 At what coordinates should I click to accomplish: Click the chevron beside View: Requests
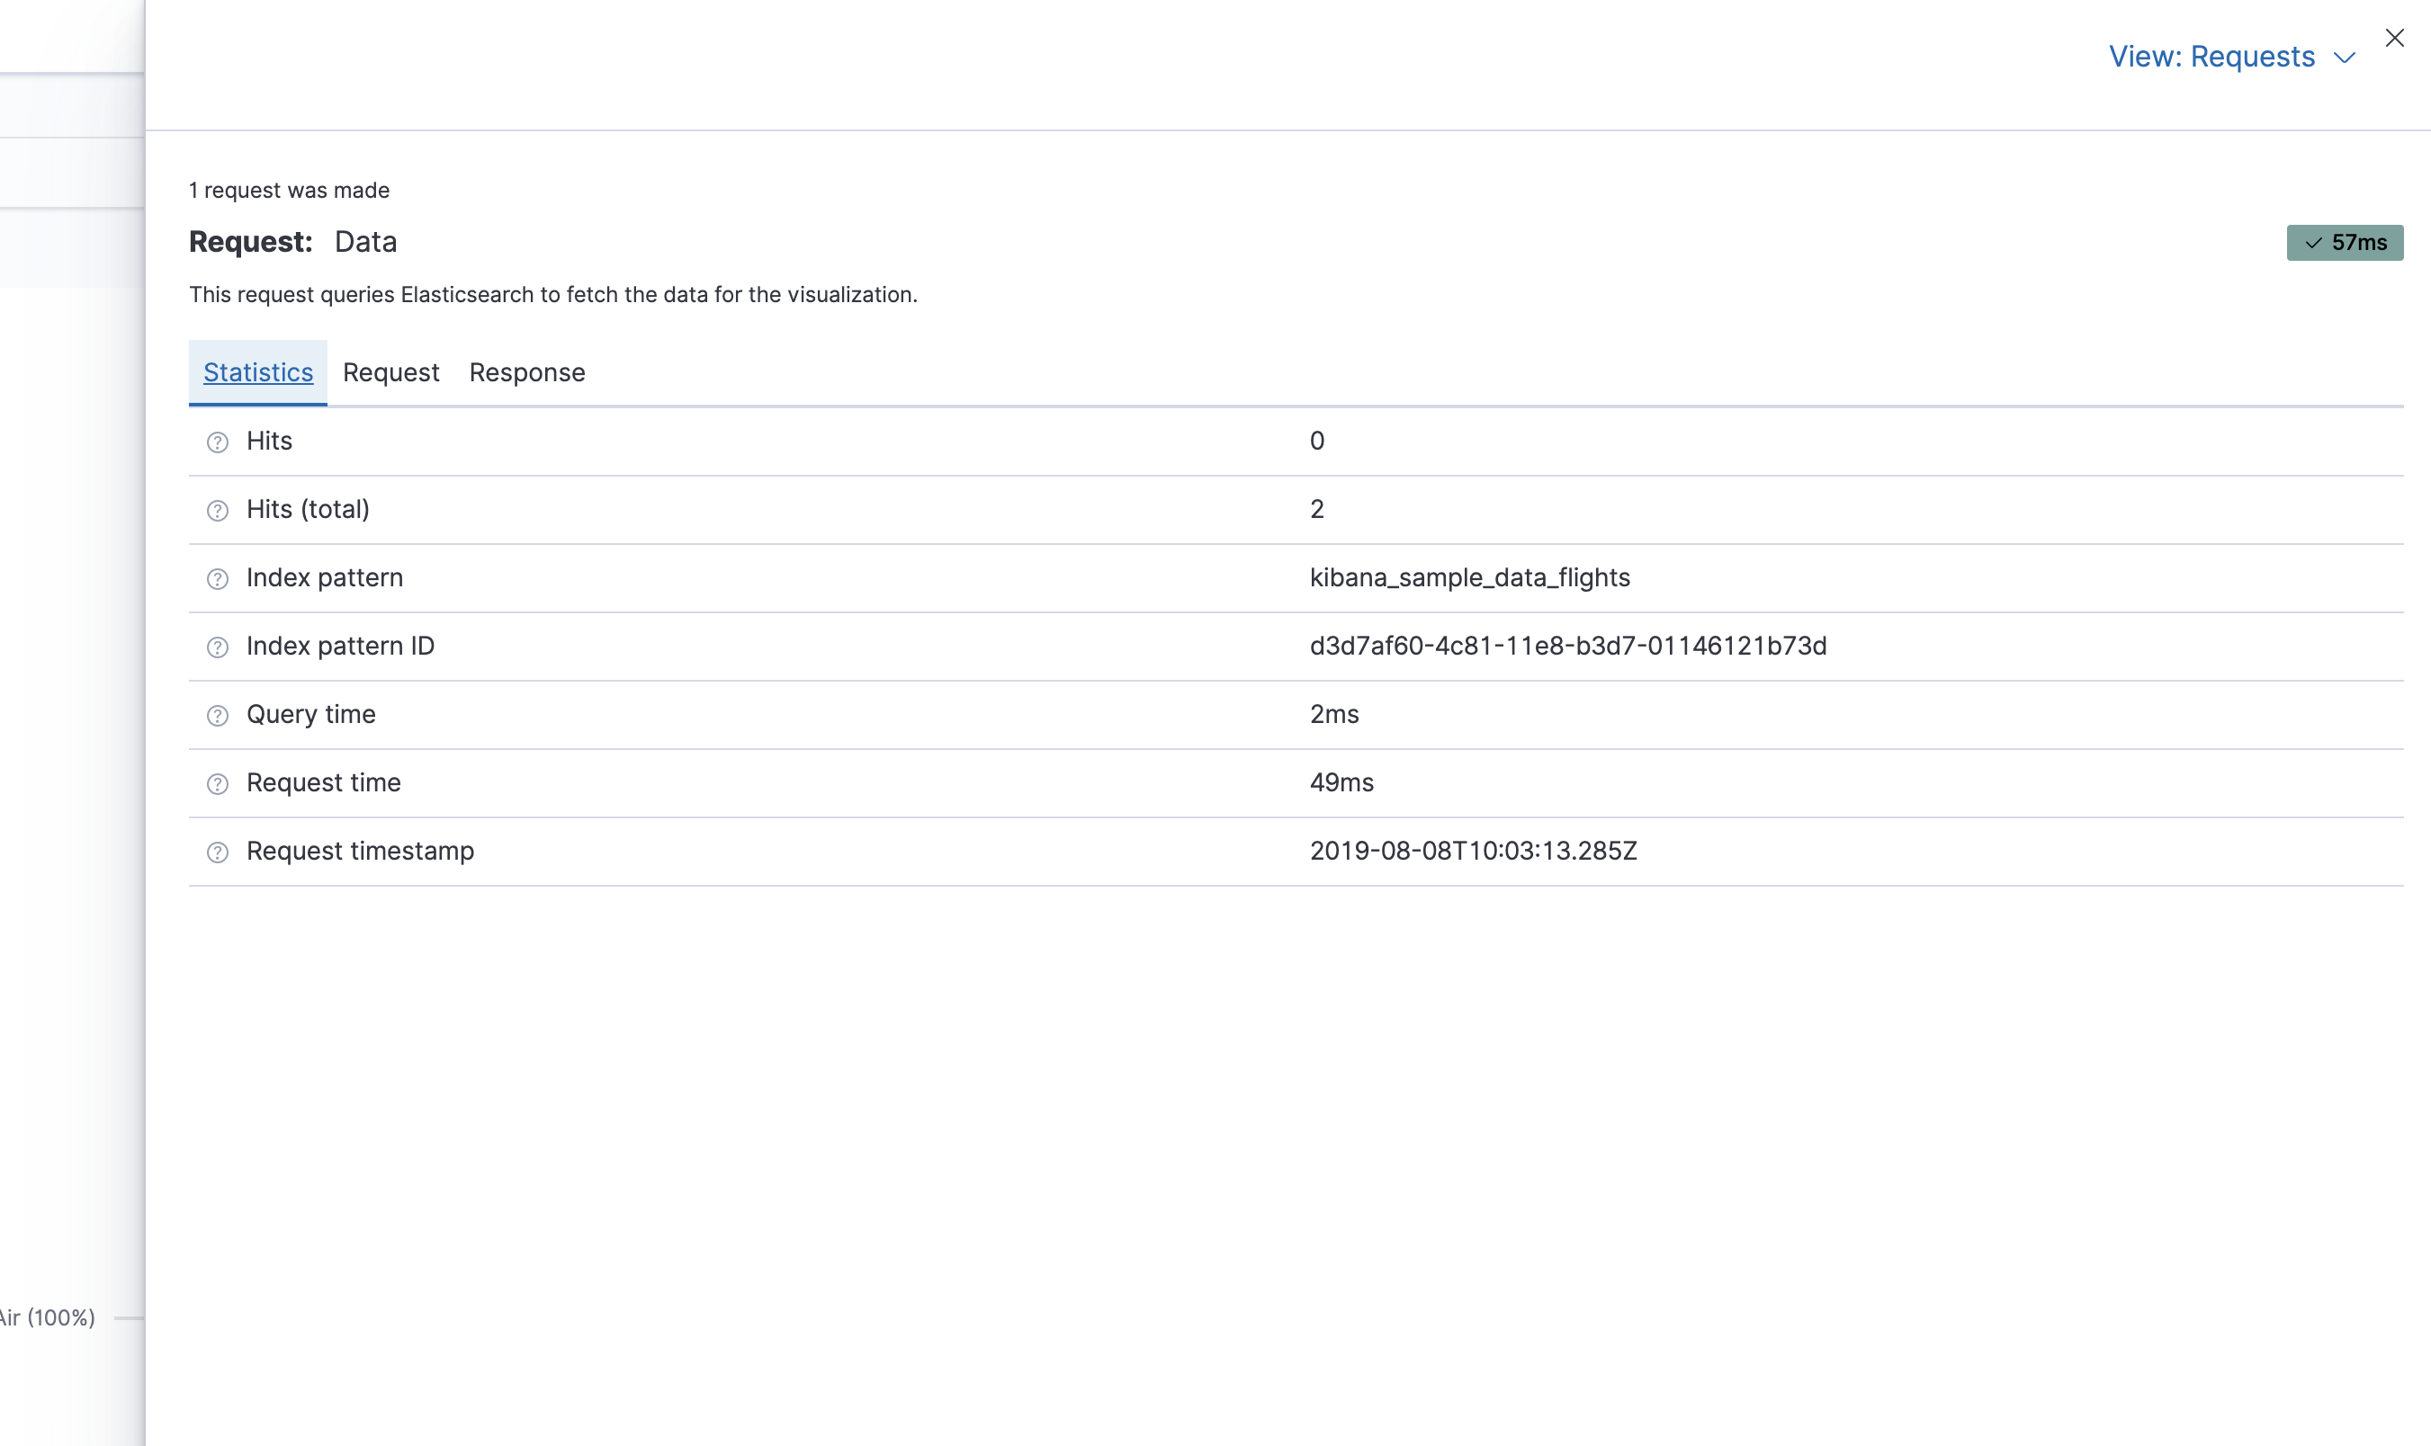click(x=2345, y=58)
